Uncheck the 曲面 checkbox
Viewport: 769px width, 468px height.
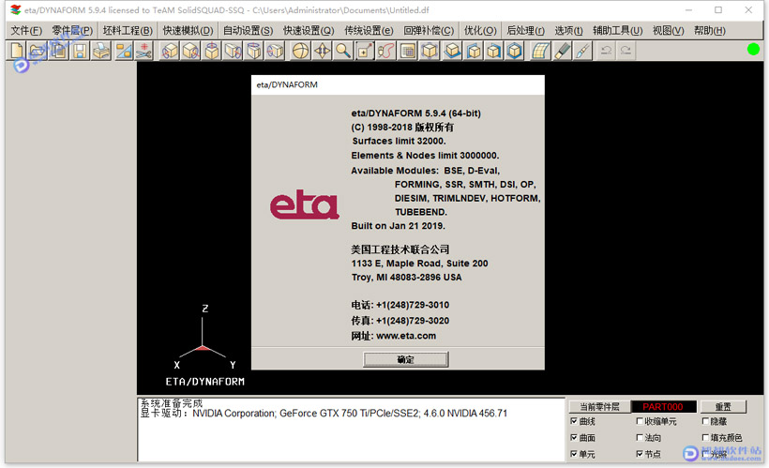[574, 438]
